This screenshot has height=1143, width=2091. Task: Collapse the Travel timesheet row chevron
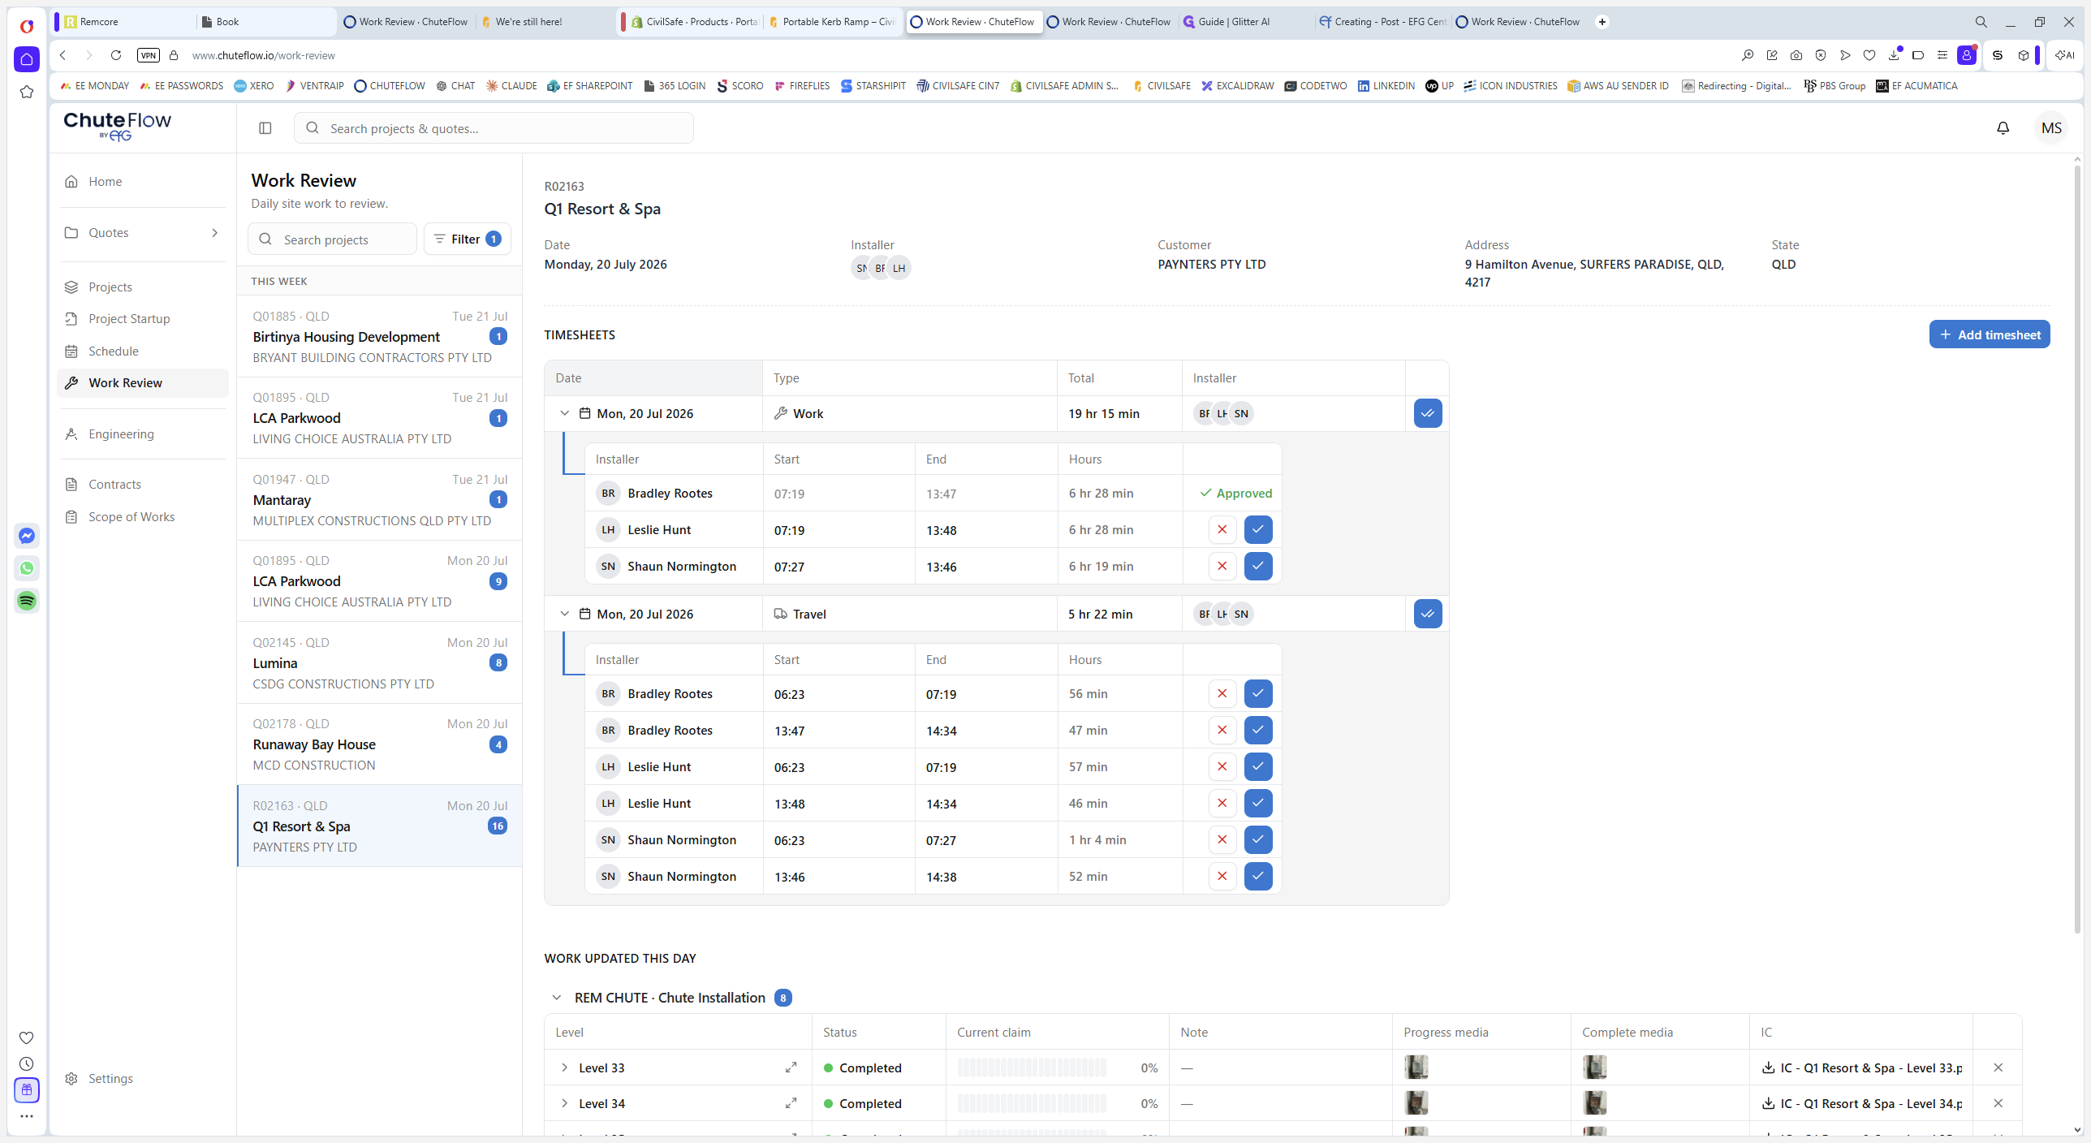(x=564, y=614)
